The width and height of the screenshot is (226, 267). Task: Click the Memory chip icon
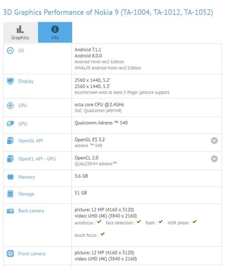[10, 177]
